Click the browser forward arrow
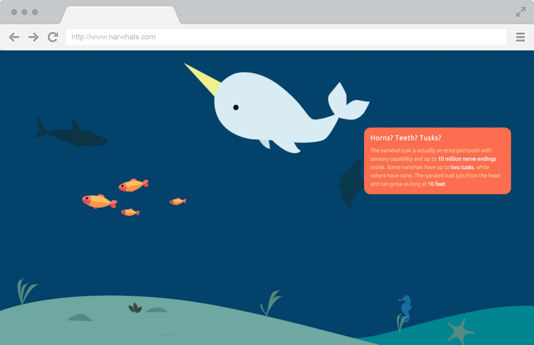Screen dimensions: 534x345 click(x=34, y=37)
